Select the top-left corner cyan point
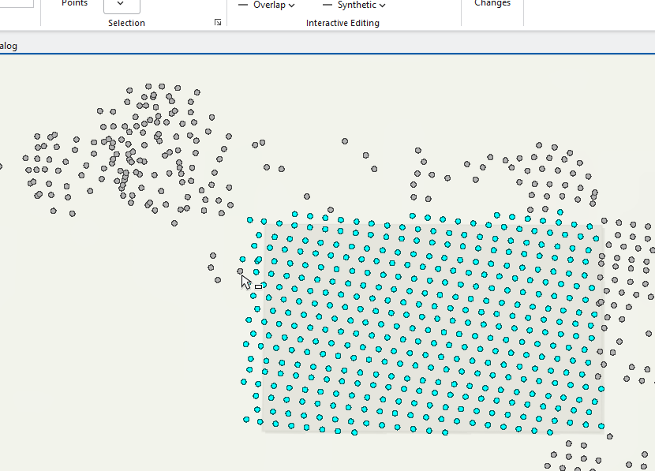This screenshot has width=655, height=471. pyautogui.click(x=250, y=220)
